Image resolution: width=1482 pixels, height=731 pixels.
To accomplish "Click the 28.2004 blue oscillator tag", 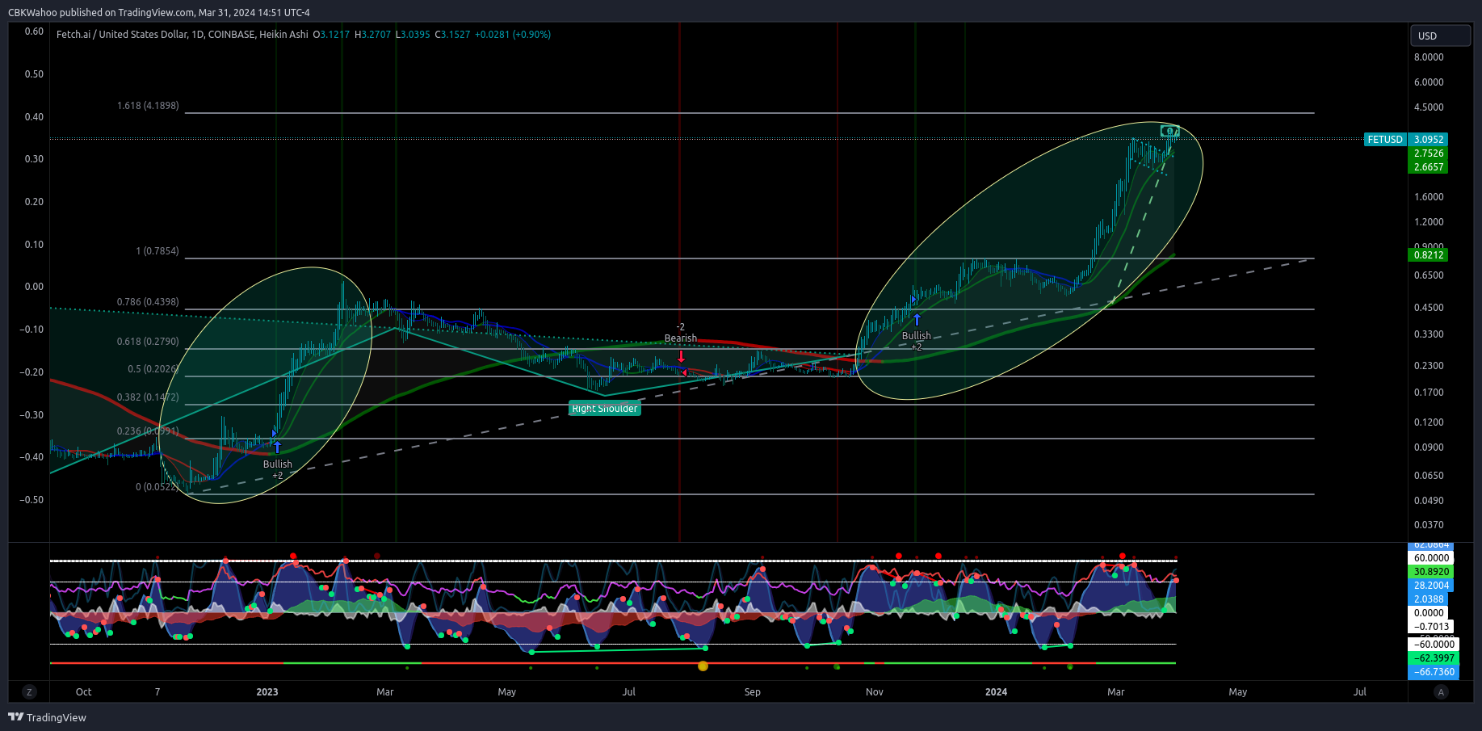I will click(1431, 586).
